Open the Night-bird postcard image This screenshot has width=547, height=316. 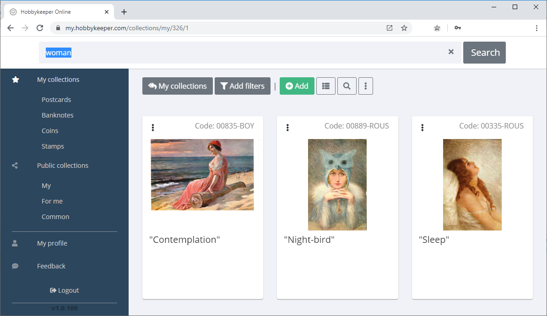[337, 185]
